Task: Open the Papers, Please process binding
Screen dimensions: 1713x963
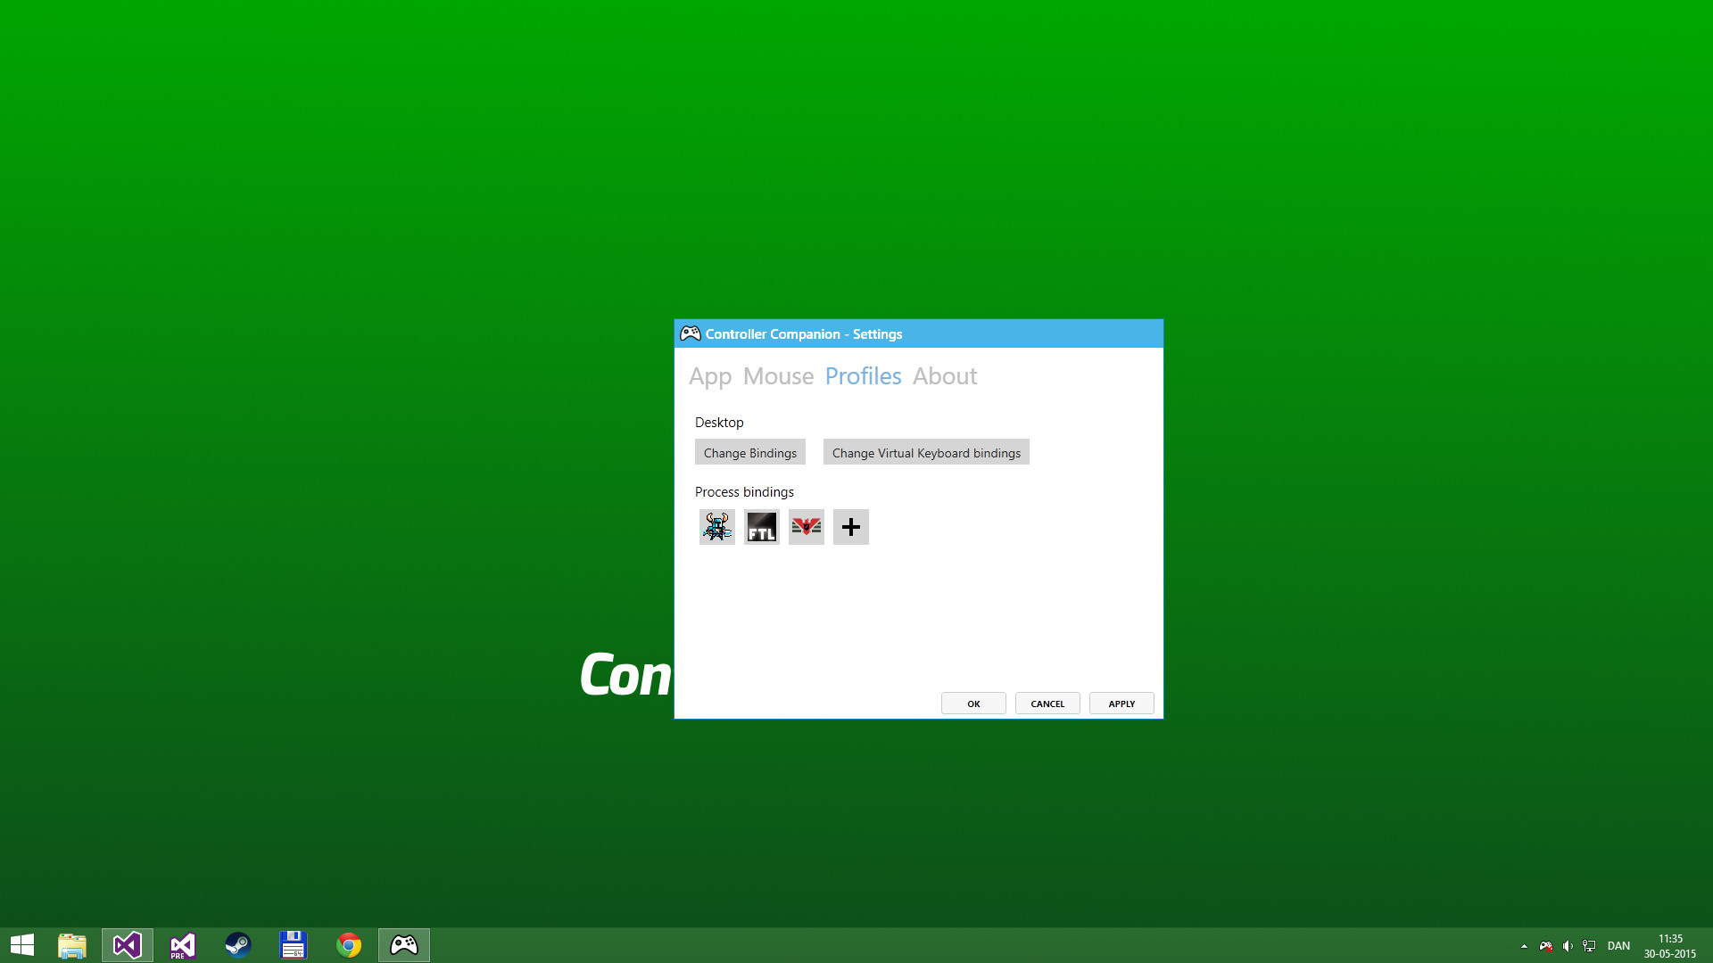Action: (x=806, y=527)
